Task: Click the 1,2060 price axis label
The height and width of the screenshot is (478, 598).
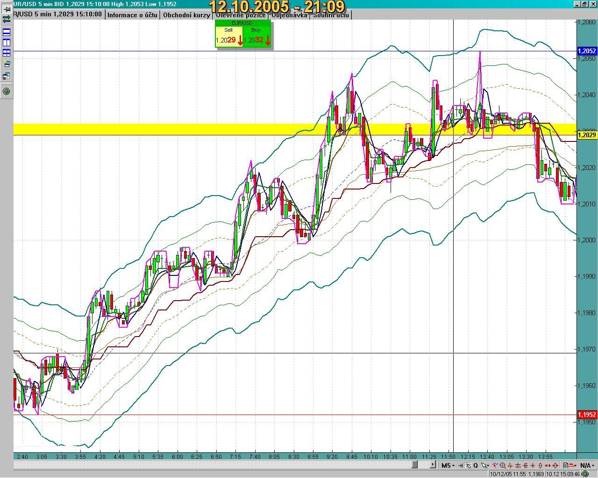Action: pos(587,22)
